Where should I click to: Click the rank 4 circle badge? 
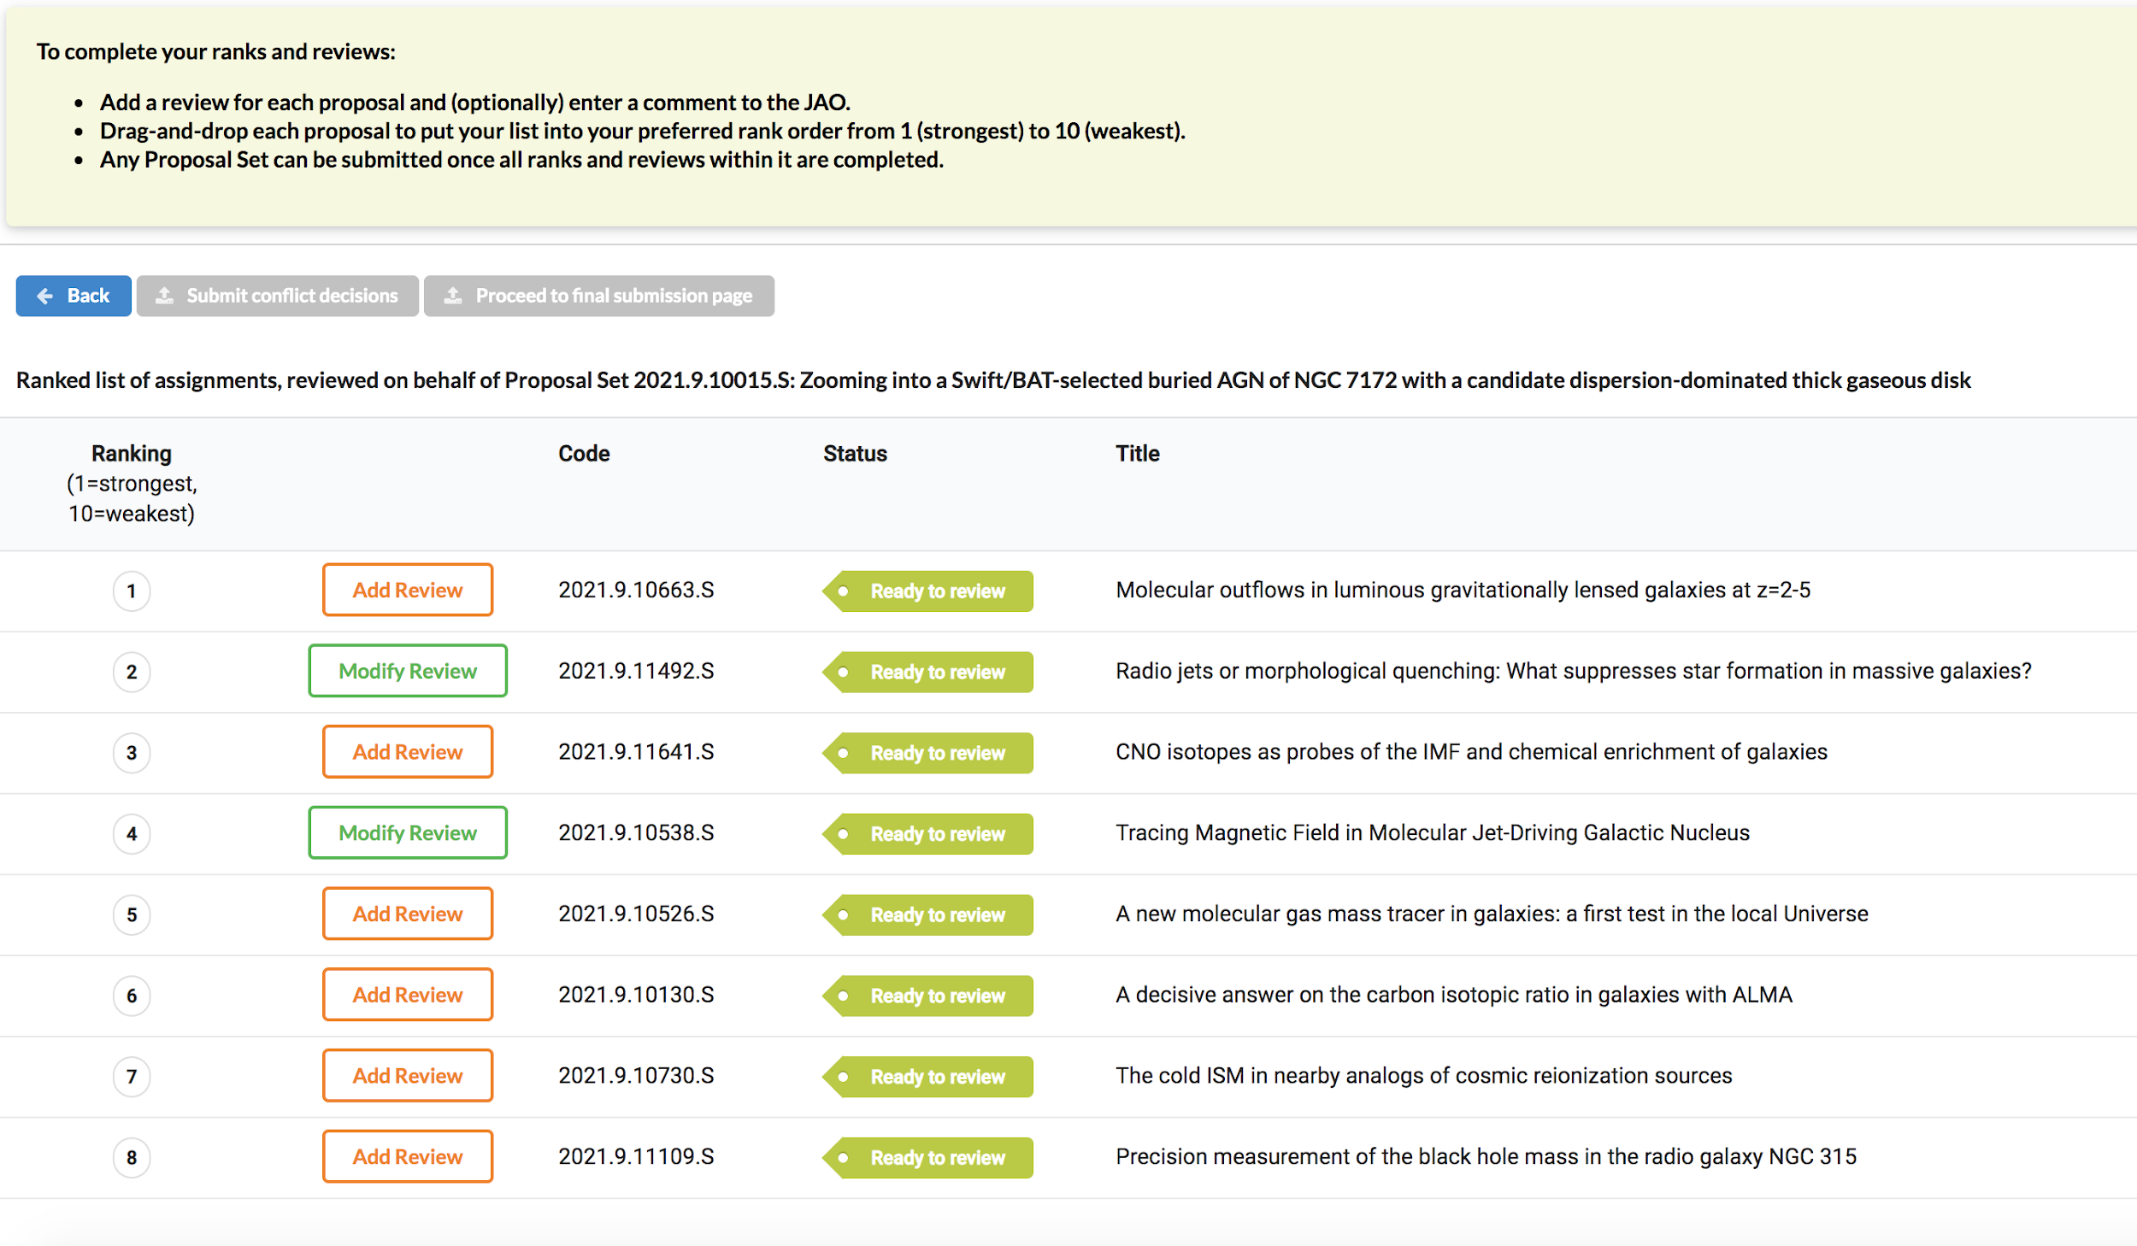132,833
